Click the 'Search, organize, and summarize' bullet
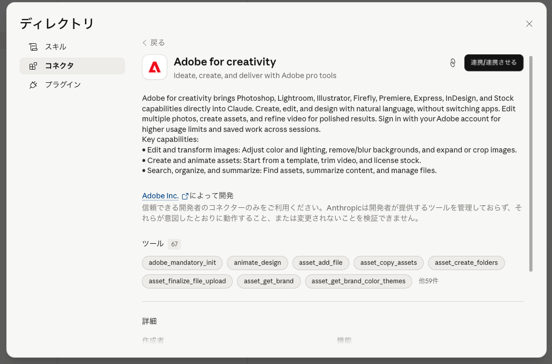This screenshot has height=364, width=552. 289,171
